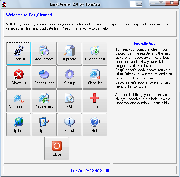Show the About information dialog
Screen dimensions: 180x177
point(70,125)
